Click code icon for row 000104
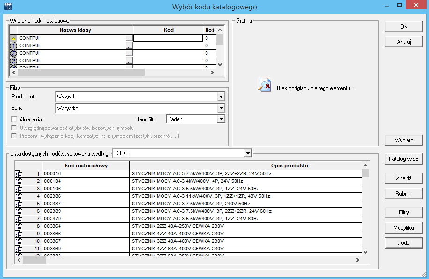This screenshot has height=279, width=429. 19,181
